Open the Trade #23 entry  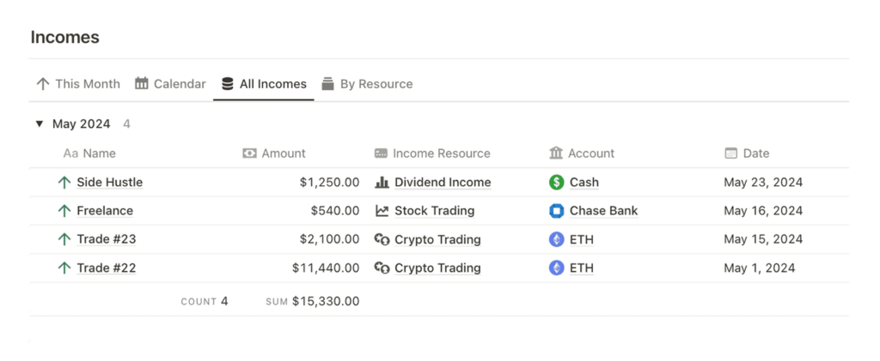click(106, 239)
